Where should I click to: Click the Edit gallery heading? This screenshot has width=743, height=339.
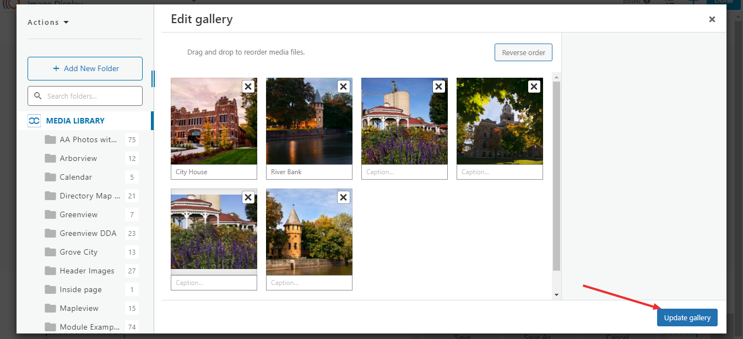click(x=202, y=19)
